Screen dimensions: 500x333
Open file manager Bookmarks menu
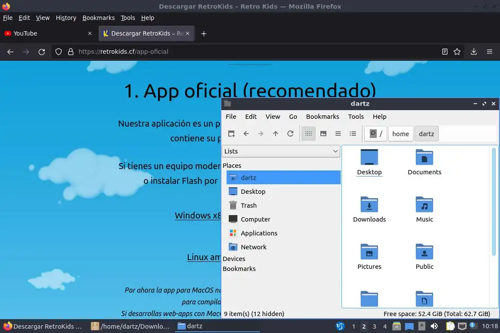pos(322,117)
